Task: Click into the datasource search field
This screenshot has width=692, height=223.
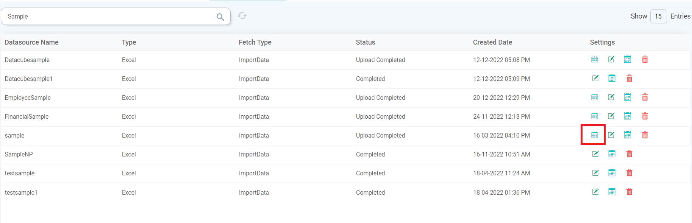Action: [x=110, y=17]
